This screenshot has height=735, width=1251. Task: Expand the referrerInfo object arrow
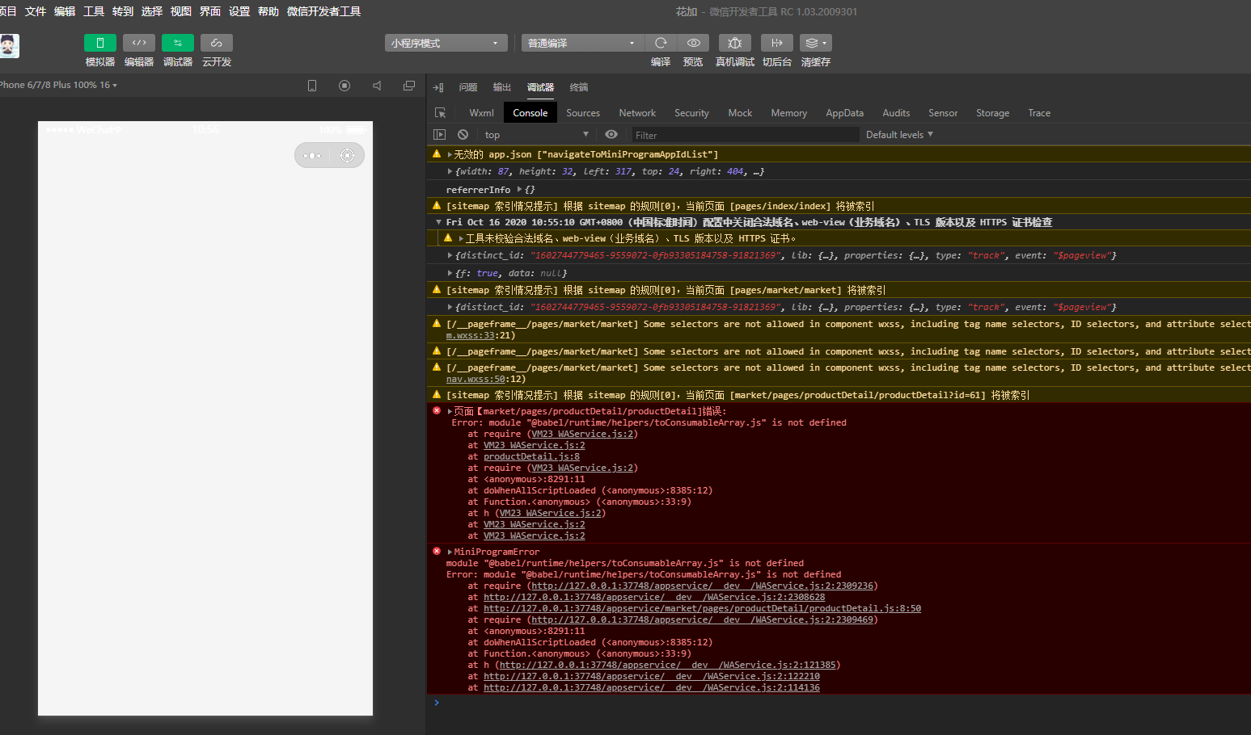click(x=519, y=189)
